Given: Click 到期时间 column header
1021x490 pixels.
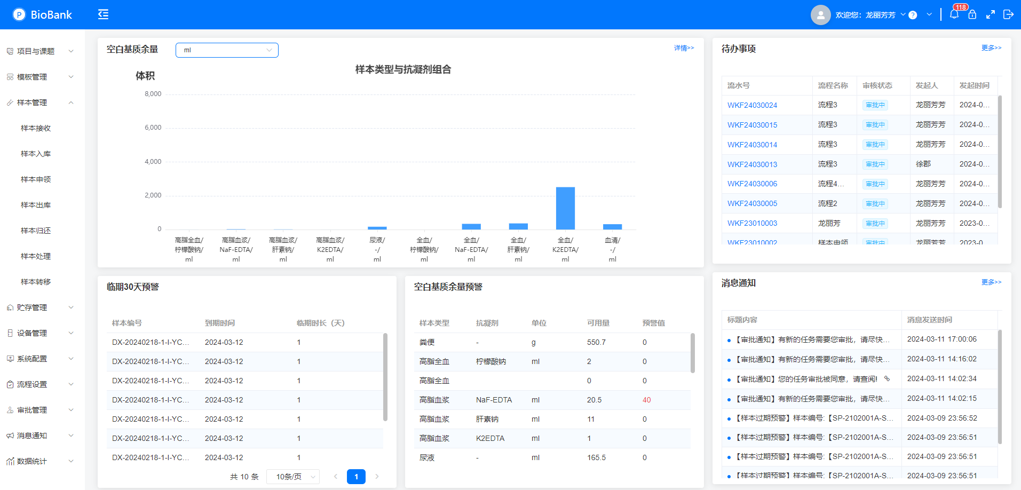Looking at the screenshot, I should pyautogui.click(x=220, y=323).
